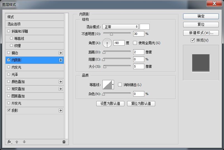Viewport: 224px width, 150px height.
Task: Click the 确定 button
Action: pos(201,16)
